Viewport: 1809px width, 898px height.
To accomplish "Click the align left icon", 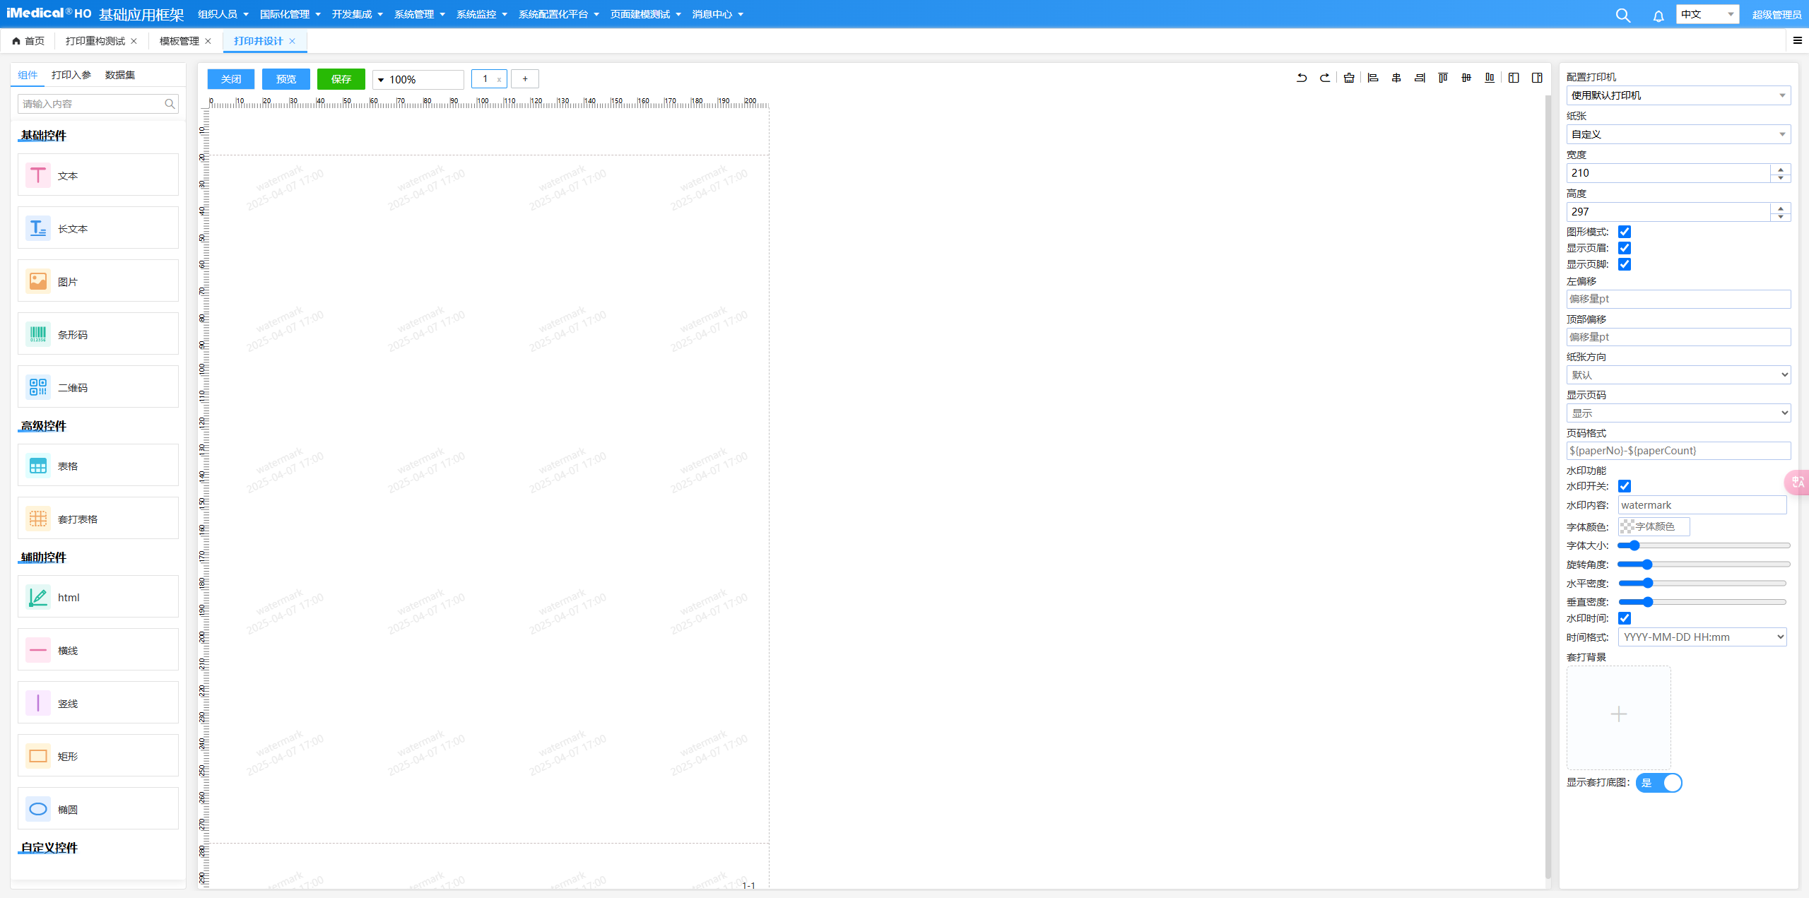I will 1373,78.
